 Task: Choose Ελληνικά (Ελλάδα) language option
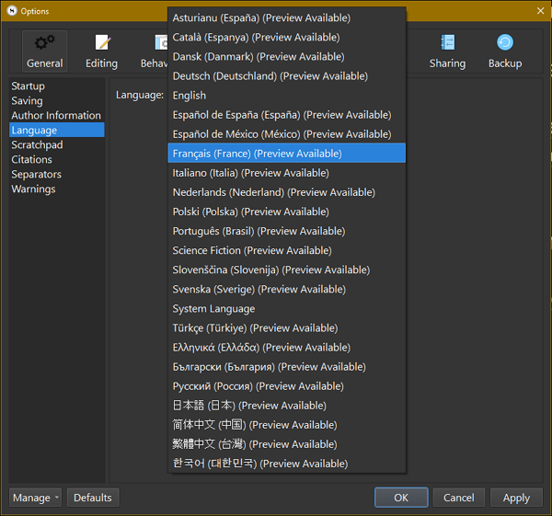click(286, 348)
